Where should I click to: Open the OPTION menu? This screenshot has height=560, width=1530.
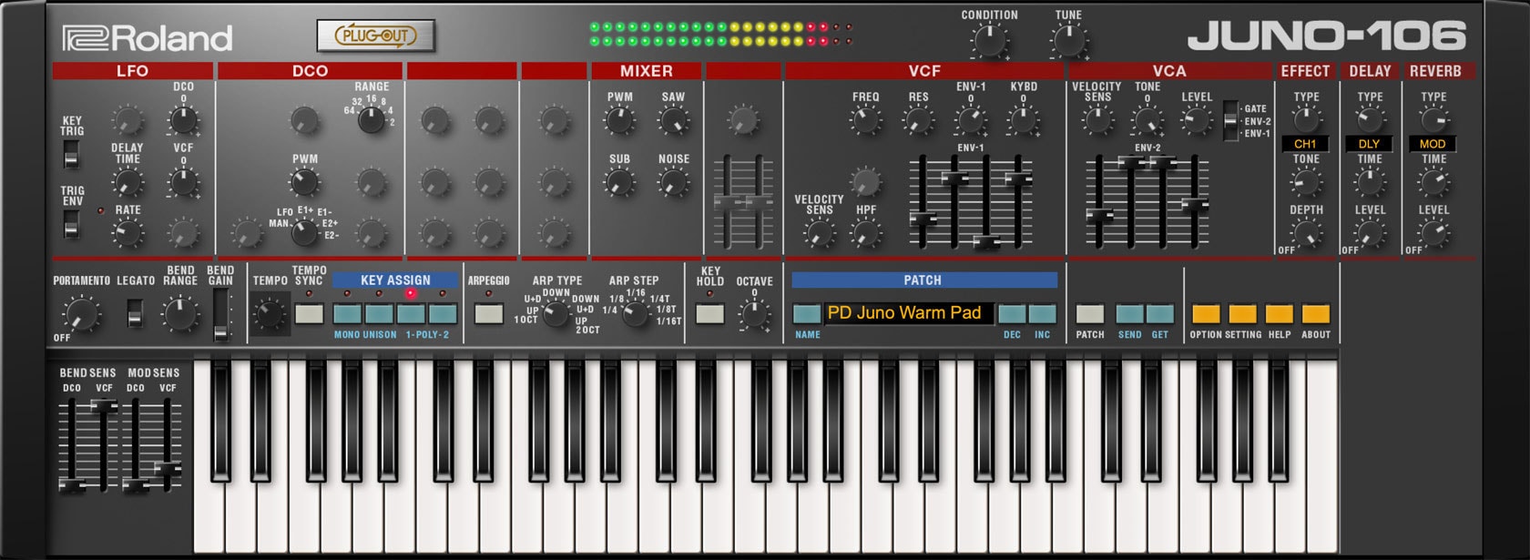tap(1206, 314)
